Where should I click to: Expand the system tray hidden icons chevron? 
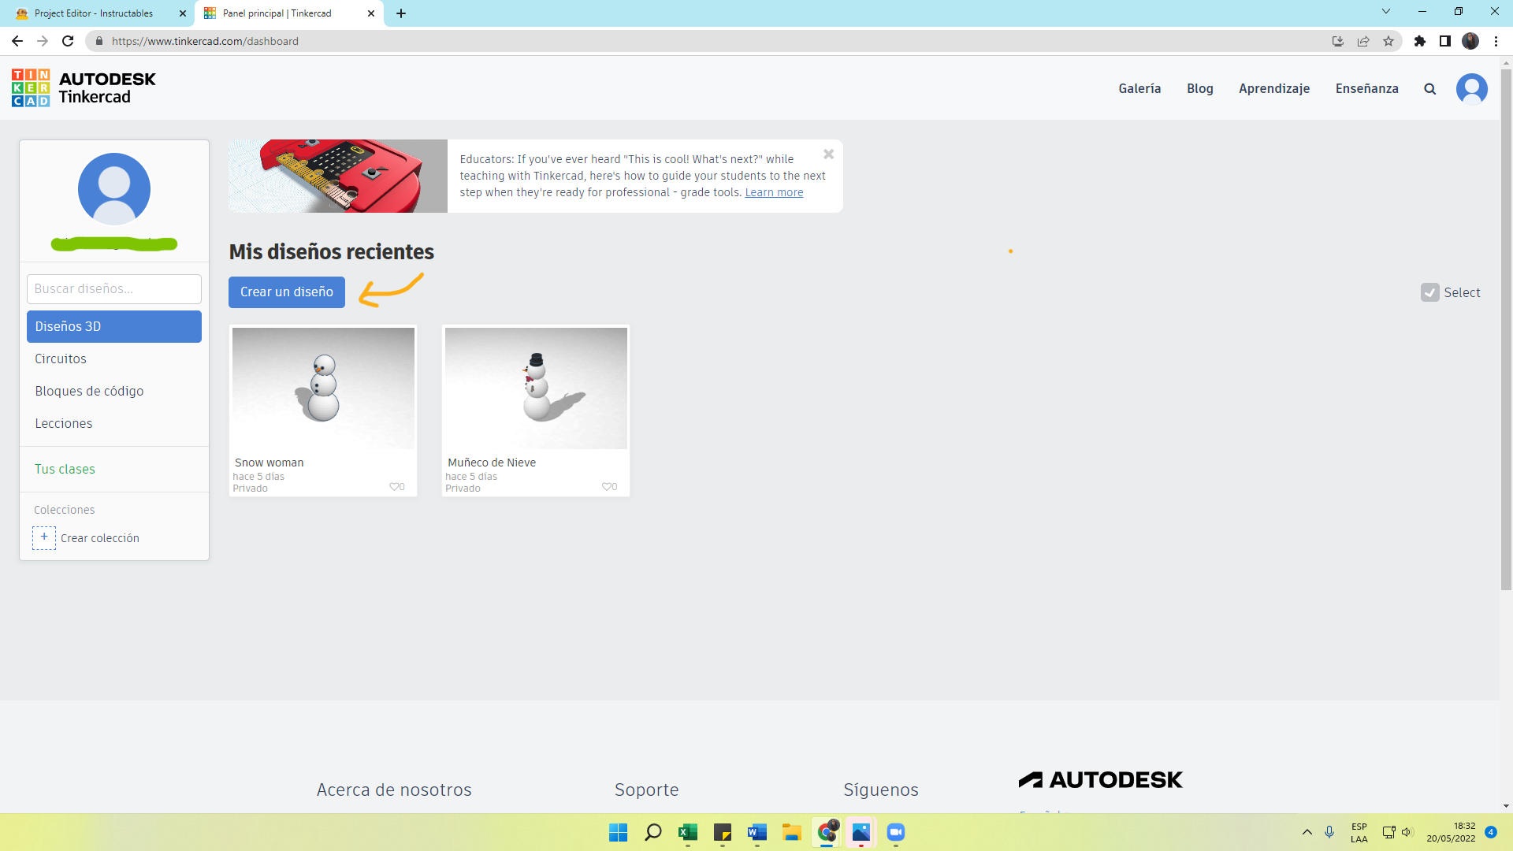(x=1307, y=832)
